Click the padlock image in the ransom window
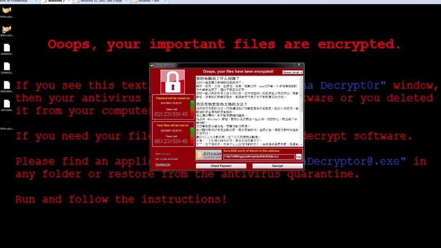Image resolution: width=441 pixels, height=248 pixels. (173, 82)
